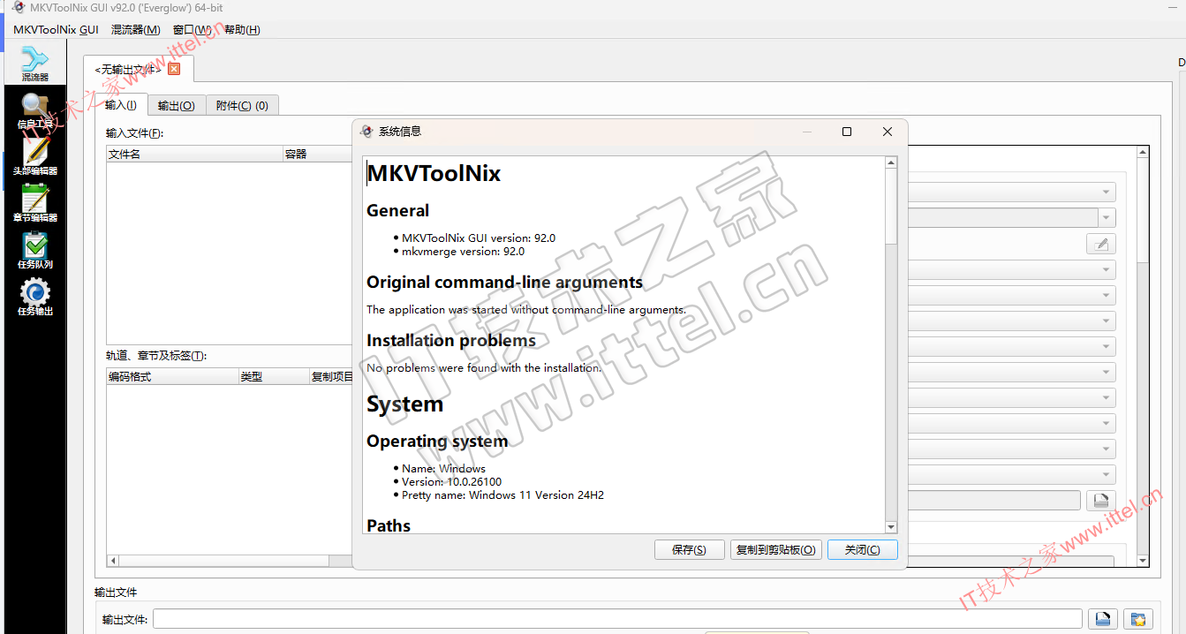
Task: Show the 任务队列 job queue
Action: point(35,251)
